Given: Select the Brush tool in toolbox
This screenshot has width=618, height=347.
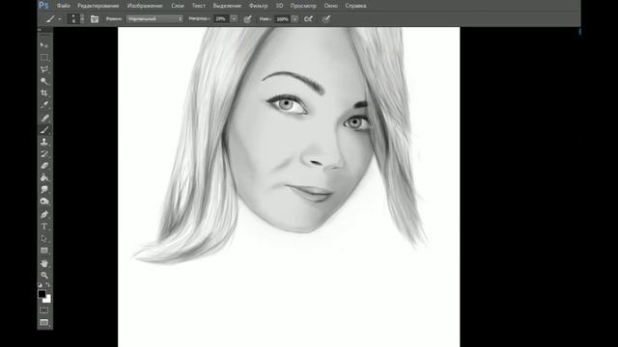Looking at the screenshot, I should [x=44, y=130].
